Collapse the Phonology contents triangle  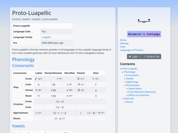pyautogui.click(x=123, y=72)
